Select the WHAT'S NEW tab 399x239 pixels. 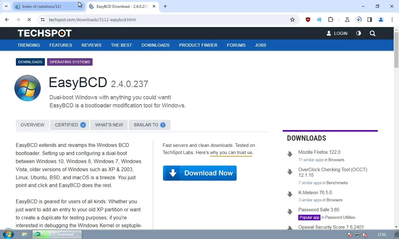pyautogui.click(x=109, y=125)
